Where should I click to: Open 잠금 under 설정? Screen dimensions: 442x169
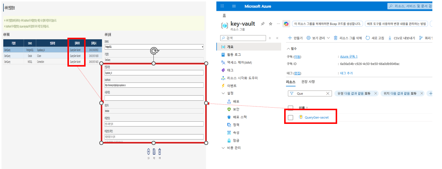pyautogui.click(x=233, y=140)
